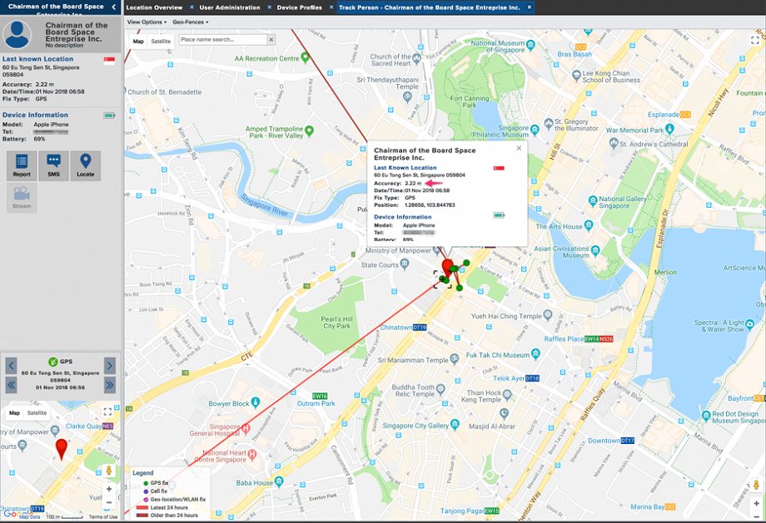
Task: Zoom in on the main map
Action: click(757, 503)
